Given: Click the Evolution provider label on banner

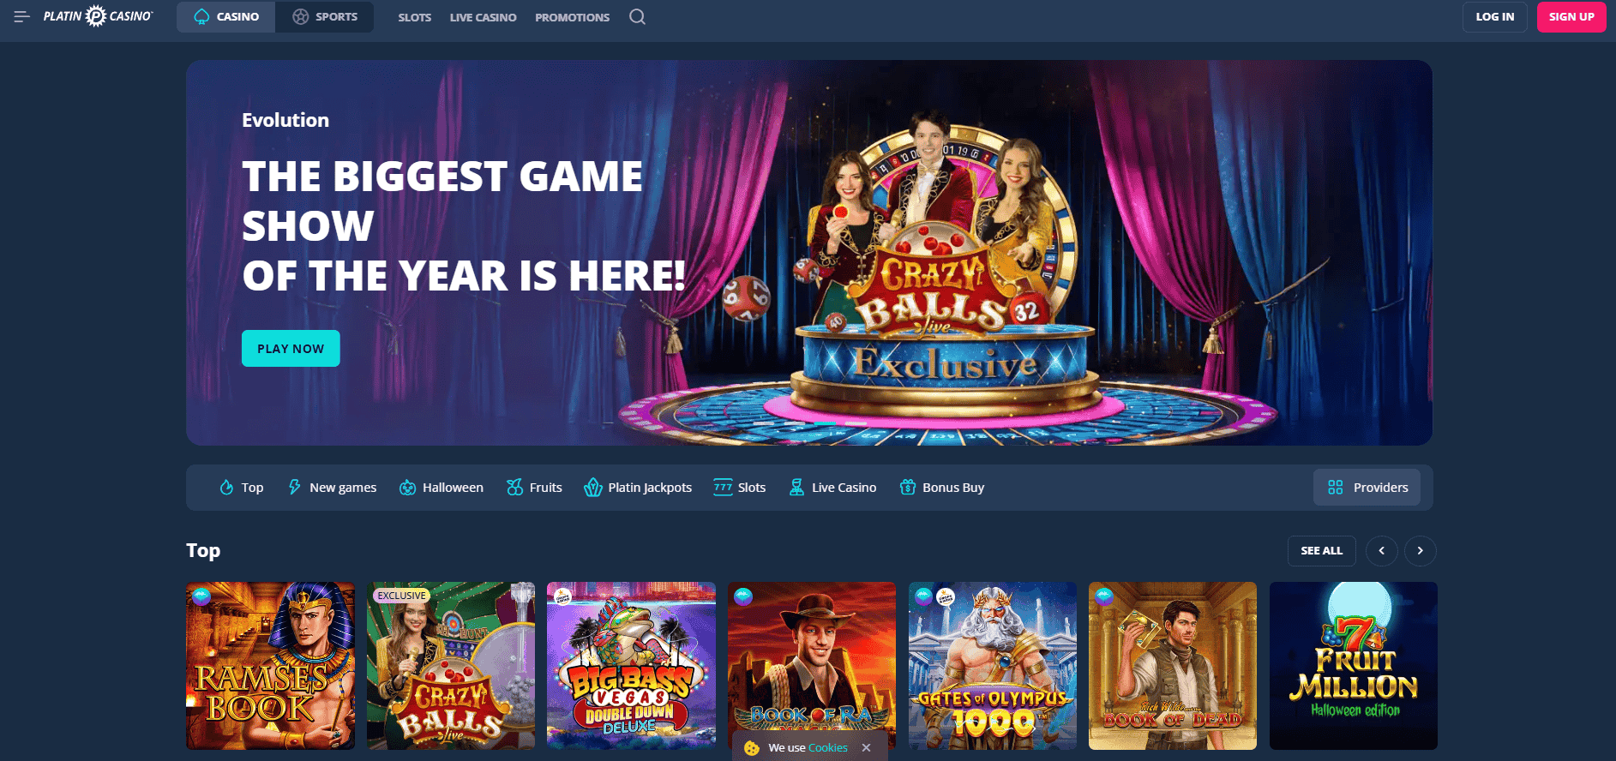Looking at the screenshot, I should [x=285, y=120].
